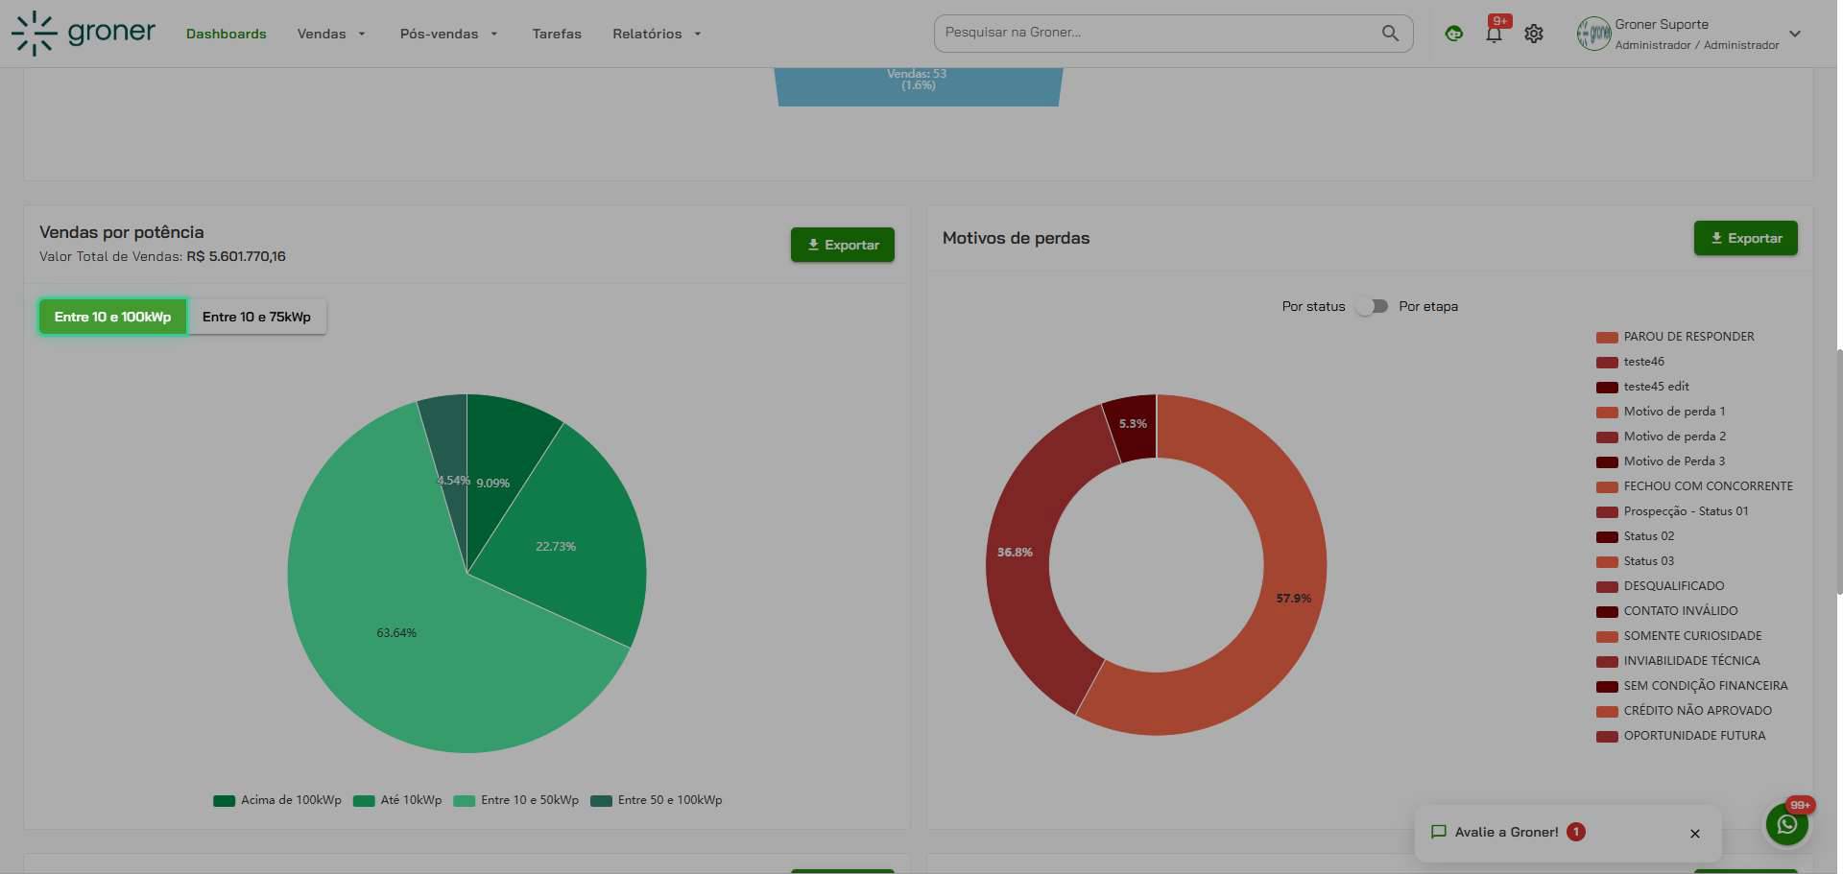
Task: Open the Tarefas menu item
Action: click(557, 34)
